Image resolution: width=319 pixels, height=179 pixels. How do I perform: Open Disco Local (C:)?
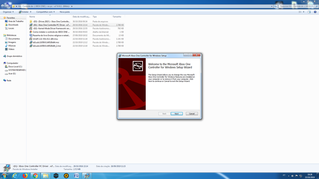click(x=15, y=67)
